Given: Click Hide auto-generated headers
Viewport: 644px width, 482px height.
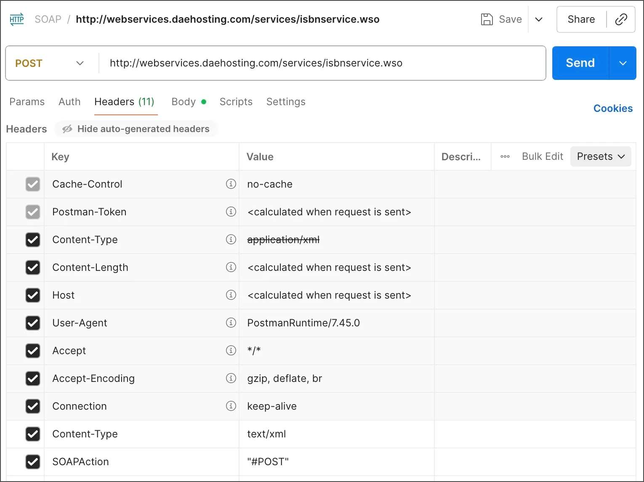Looking at the screenshot, I should point(136,129).
